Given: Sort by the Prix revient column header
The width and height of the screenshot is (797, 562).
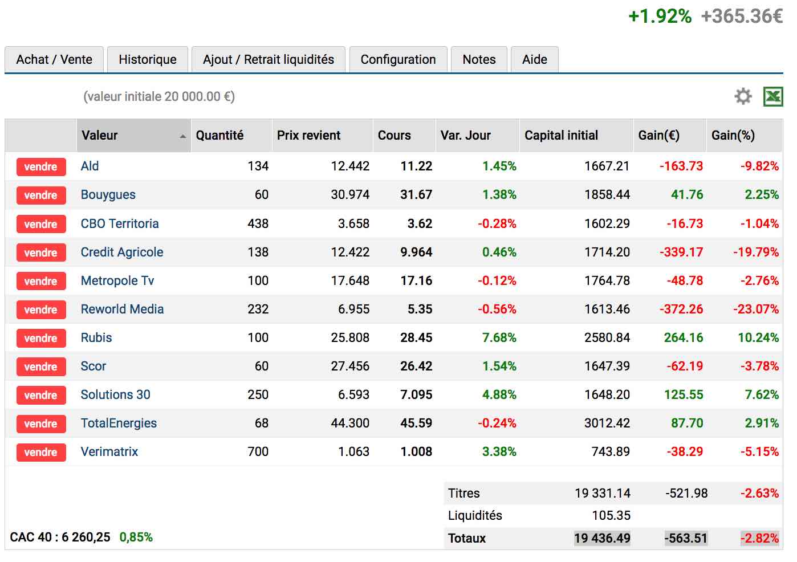Looking at the screenshot, I should (322, 135).
